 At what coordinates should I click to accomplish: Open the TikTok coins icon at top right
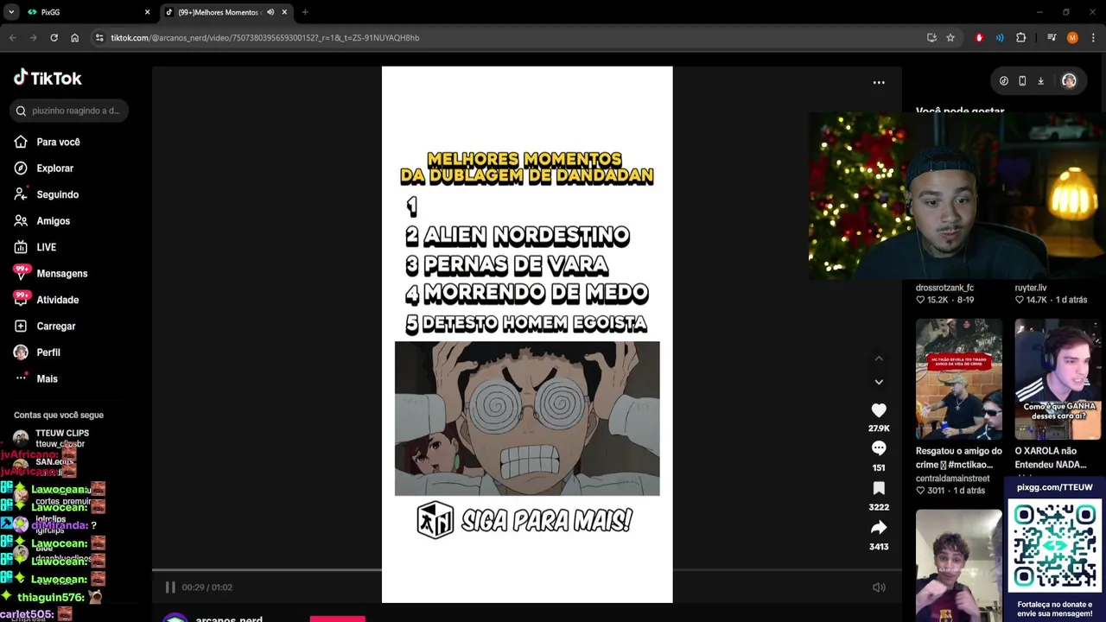coord(1003,81)
